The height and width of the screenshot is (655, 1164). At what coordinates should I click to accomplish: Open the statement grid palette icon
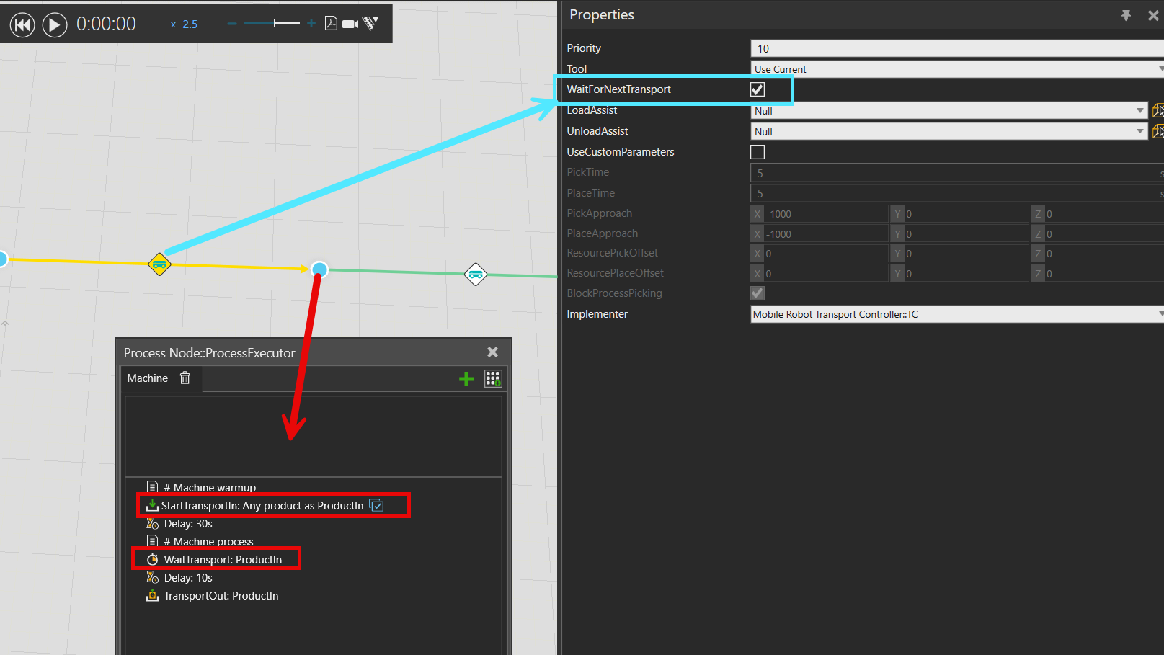tap(493, 378)
